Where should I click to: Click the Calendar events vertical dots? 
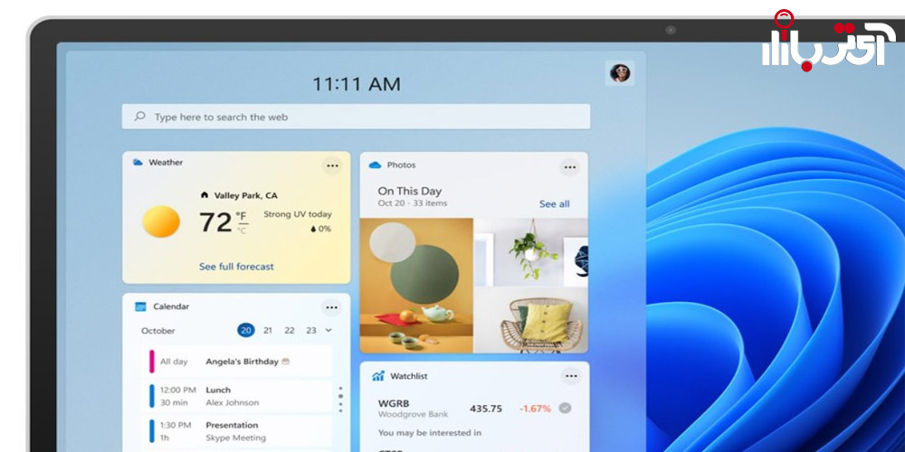click(340, 400)
